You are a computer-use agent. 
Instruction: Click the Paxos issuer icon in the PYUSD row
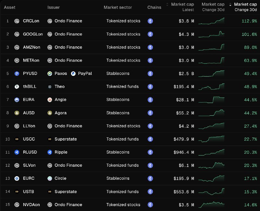(x=49, y=74)
